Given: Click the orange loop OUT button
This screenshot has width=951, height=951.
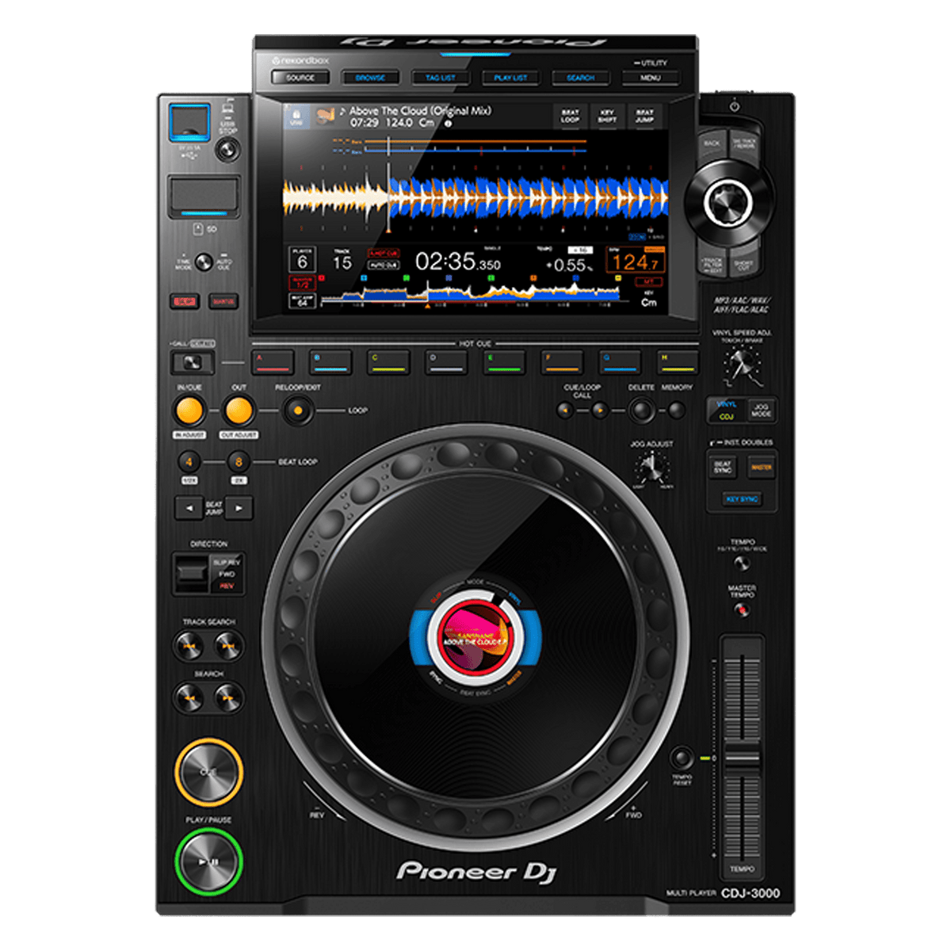Looking at the screenshot, I should (239, 411).
